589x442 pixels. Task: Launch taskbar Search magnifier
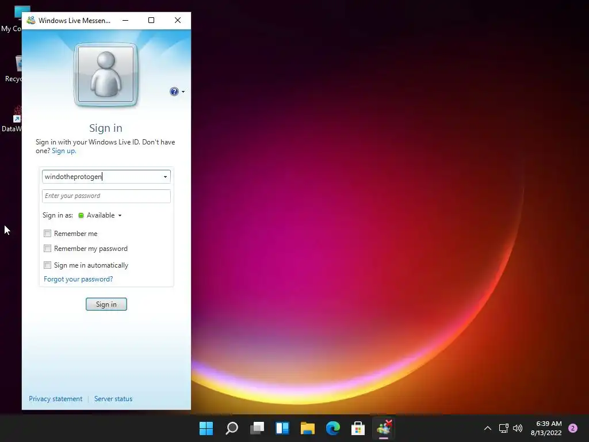pyautogui.click(x=232, y=428)
